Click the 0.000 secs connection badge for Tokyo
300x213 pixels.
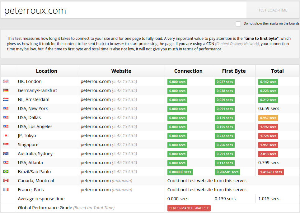(x=177, y=136)
